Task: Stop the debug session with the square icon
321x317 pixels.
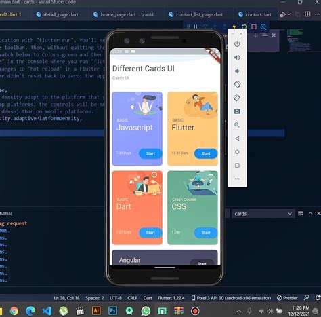Action: pos(254,26)
